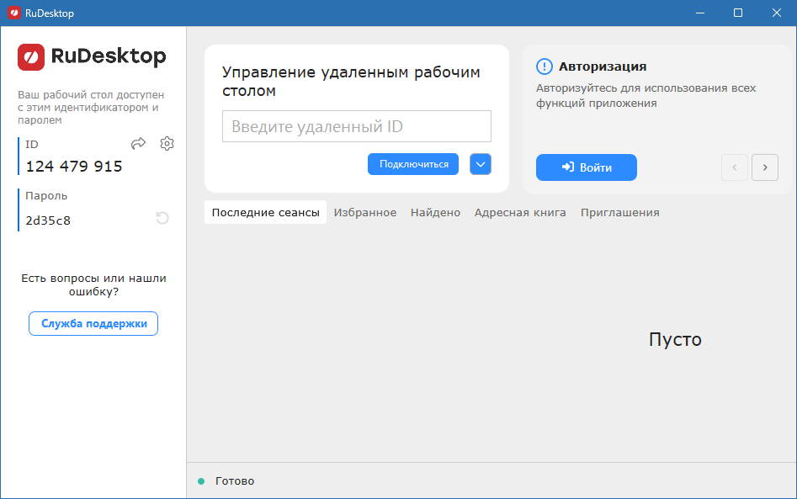The height and width of the screenshot is (499, 797).
Task: Switch to Приглашения tab
Action: [x=619, y=212]
